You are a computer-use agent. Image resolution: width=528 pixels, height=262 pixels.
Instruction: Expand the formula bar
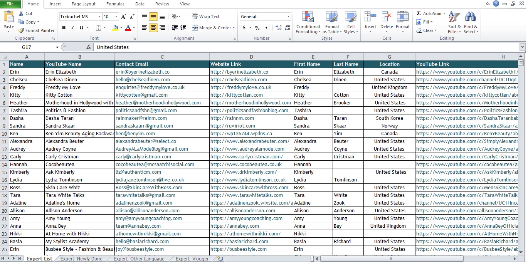pos(523,47)
